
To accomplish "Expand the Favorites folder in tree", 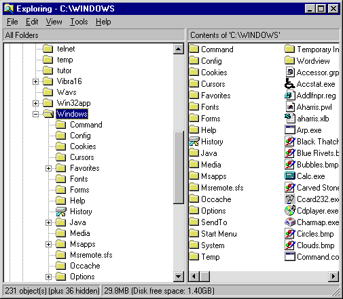I will click(48, 168).
